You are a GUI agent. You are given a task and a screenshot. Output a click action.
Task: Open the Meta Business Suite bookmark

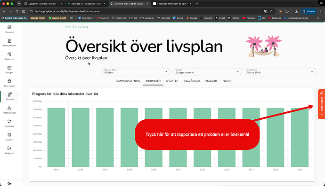[296, 18]
